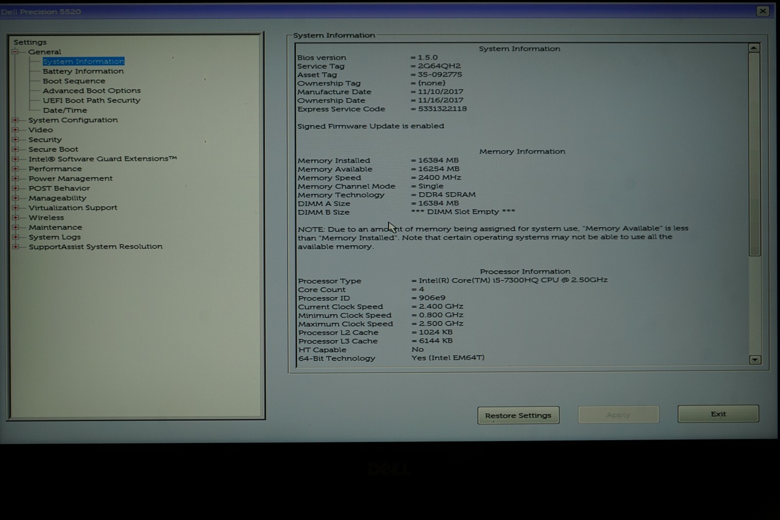This screenshot has height=520, width=780.
Task: Expand SupportAssist System Resolution node
Action: click(x=15, y=247)
